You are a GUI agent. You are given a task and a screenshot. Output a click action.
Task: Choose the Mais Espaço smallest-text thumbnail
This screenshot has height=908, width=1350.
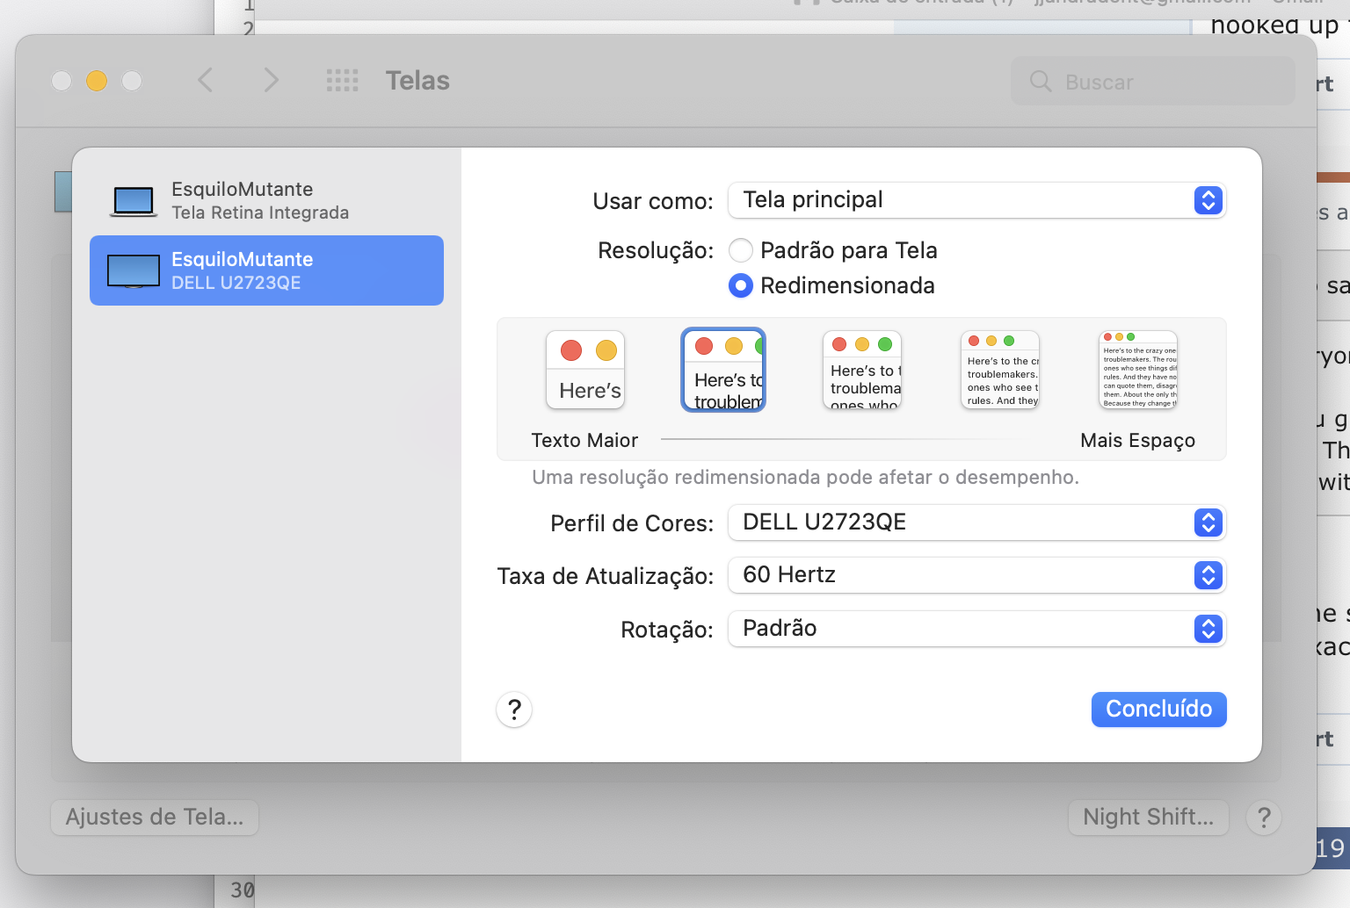pyautogui.click(x=1138, y=370)
